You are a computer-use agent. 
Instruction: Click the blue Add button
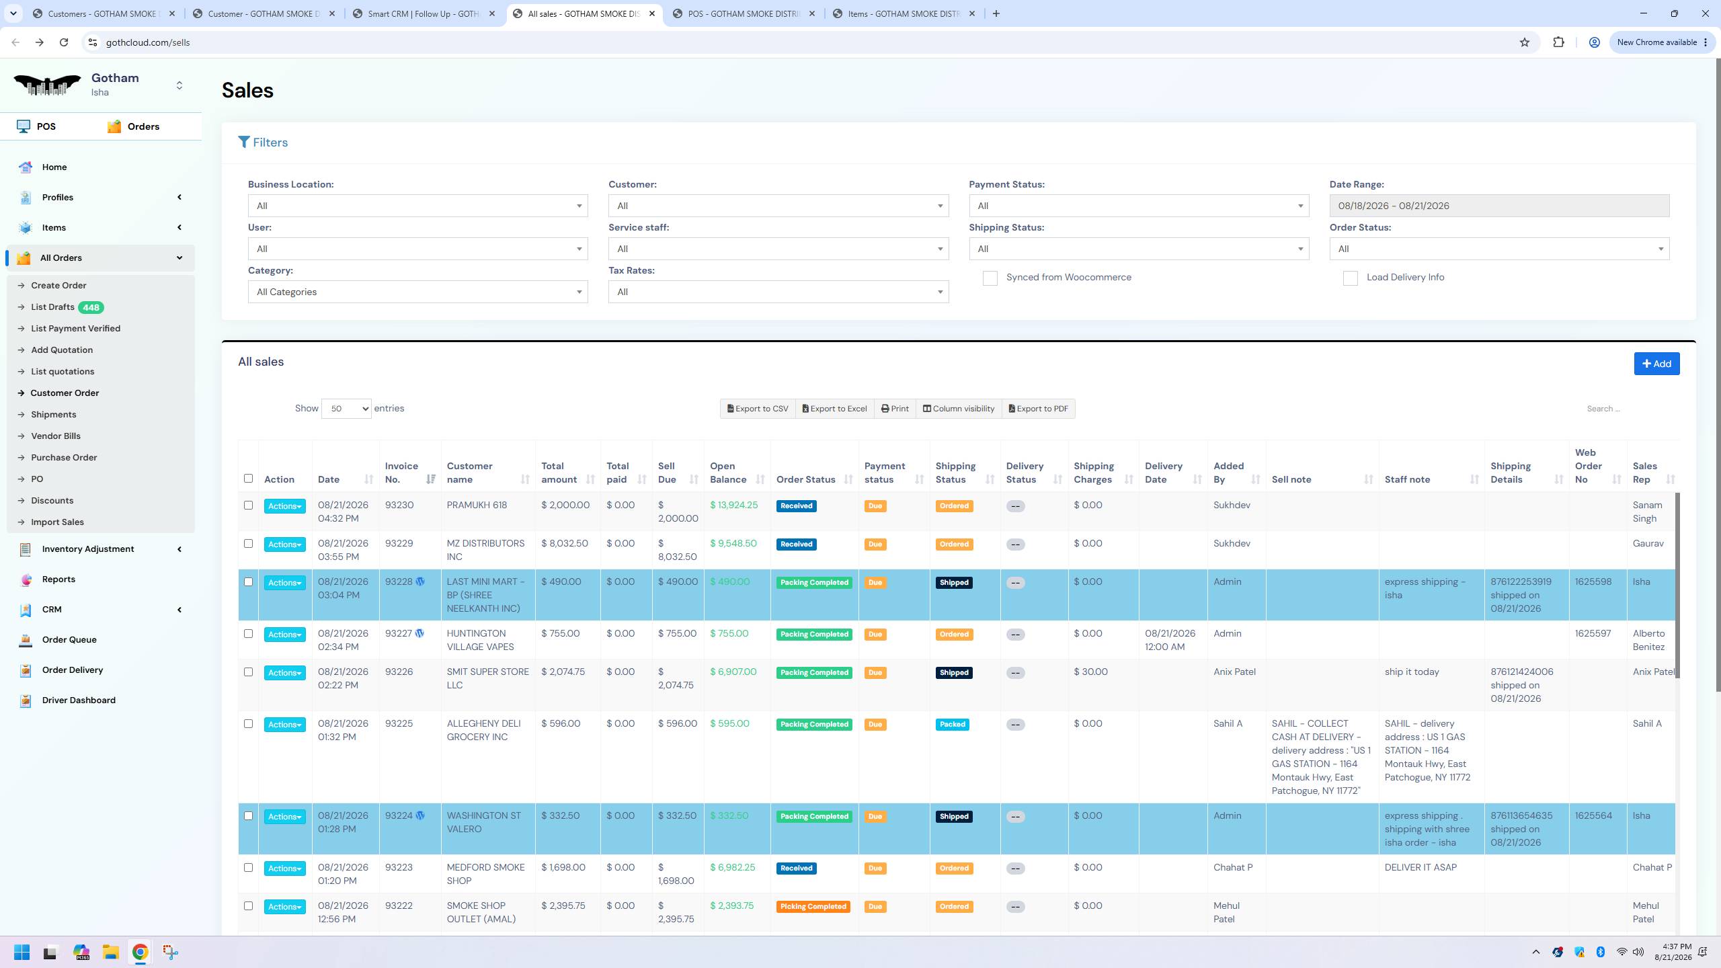tap(1656, 364)
